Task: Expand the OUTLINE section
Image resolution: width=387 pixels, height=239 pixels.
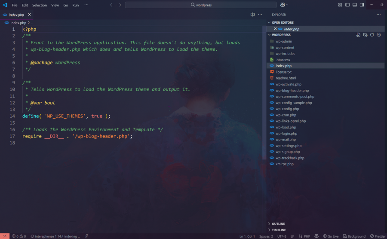Action: 278,224
